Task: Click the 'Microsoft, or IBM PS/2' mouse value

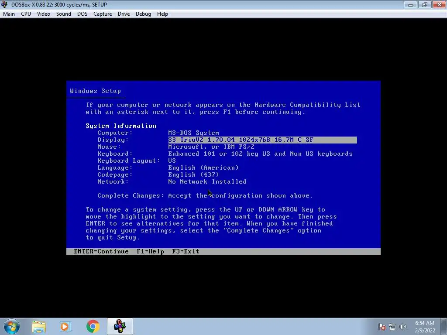Action: [x=211, y=147]
